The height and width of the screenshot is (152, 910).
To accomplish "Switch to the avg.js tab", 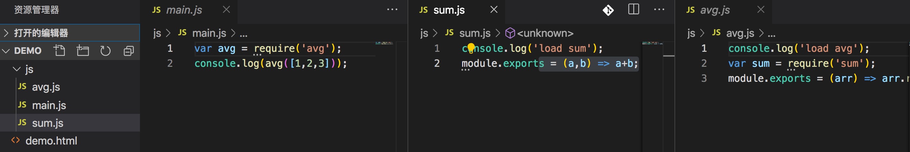I will (715, 10).
